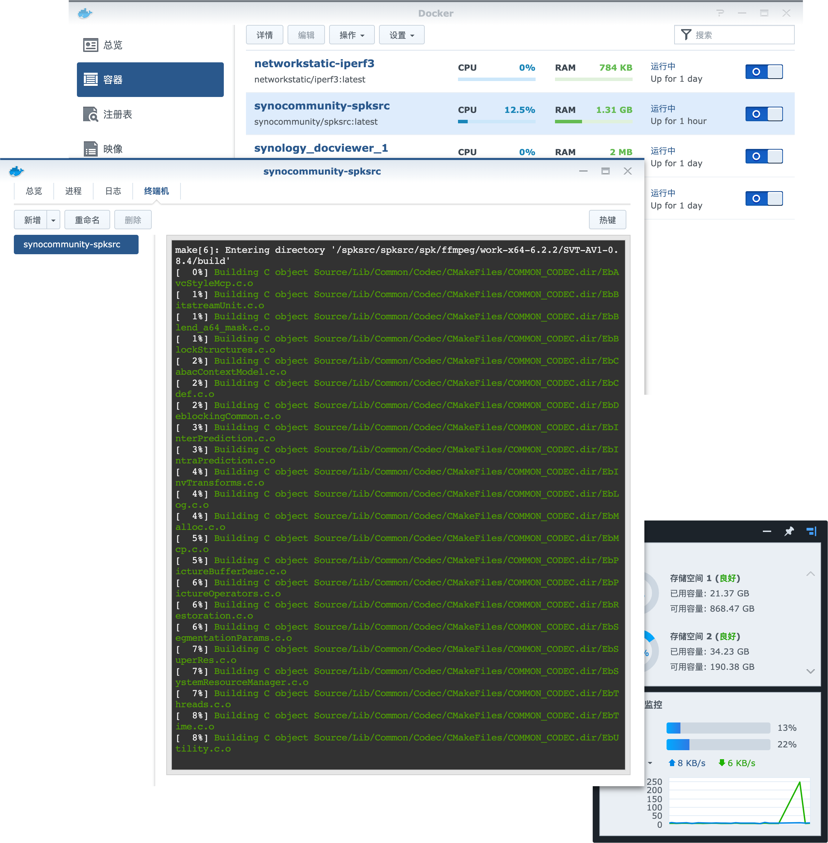Viewport: 828px width, 843px height.
Task: Select the Image (映像) sidebar icon
Action: tap(90, 149)
